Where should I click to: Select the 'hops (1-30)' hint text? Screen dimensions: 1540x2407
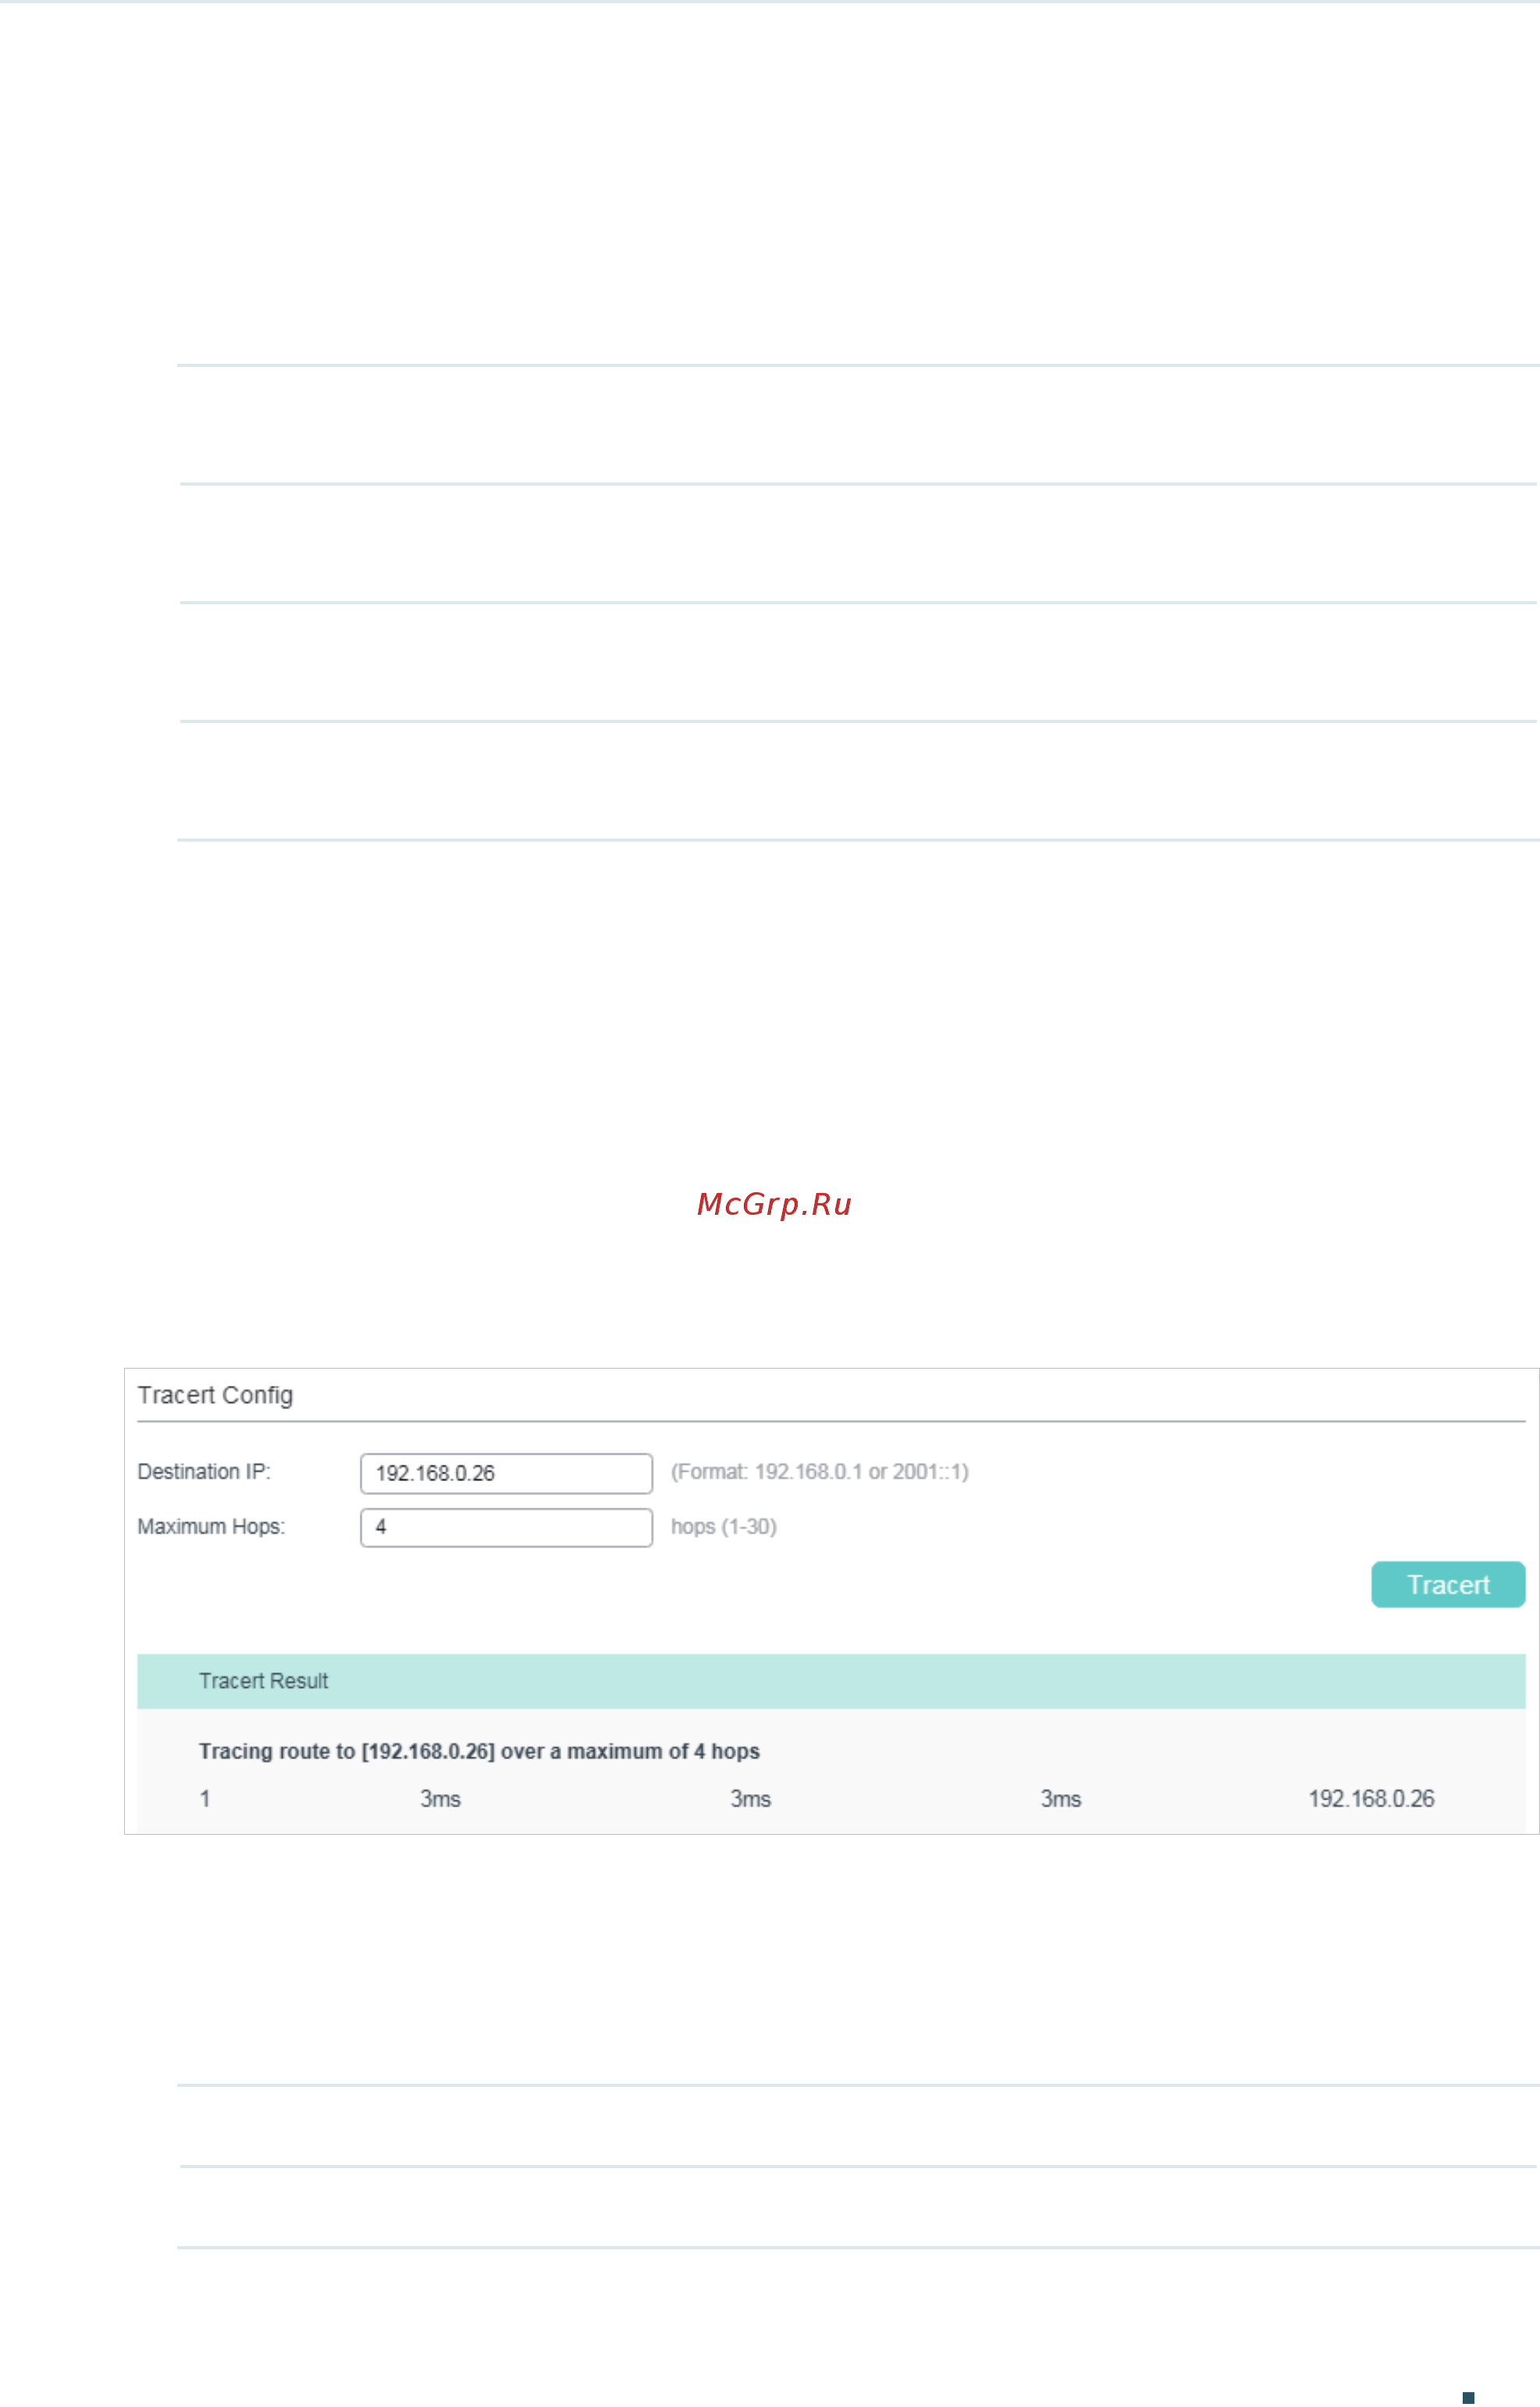[x=723, y=1526]
